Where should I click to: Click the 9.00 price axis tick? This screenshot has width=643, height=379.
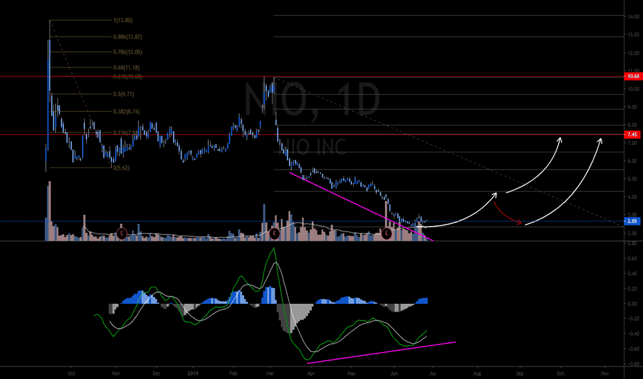click(x=634, y=107)
